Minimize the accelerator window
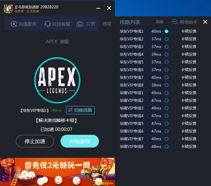The height and width of the screenshot is (186, 211). coord(98,8)
